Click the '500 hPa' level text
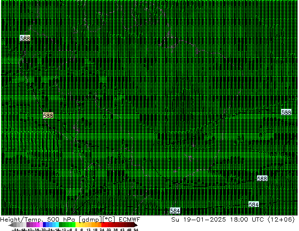 pyautogui.click(x=61, y=220)
